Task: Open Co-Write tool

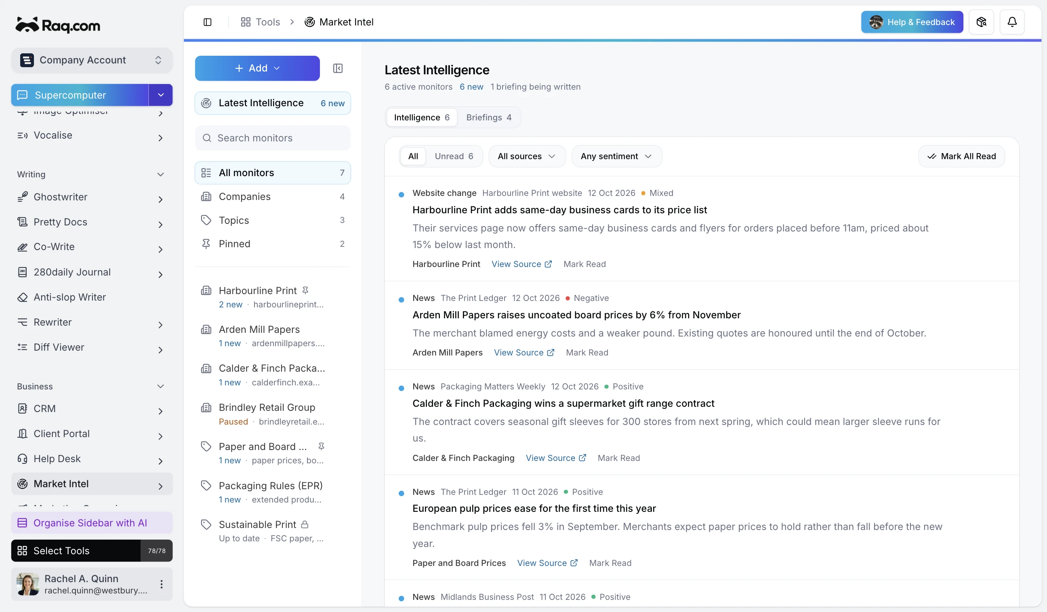Action: pyautogui.click(x=92, y=247)
